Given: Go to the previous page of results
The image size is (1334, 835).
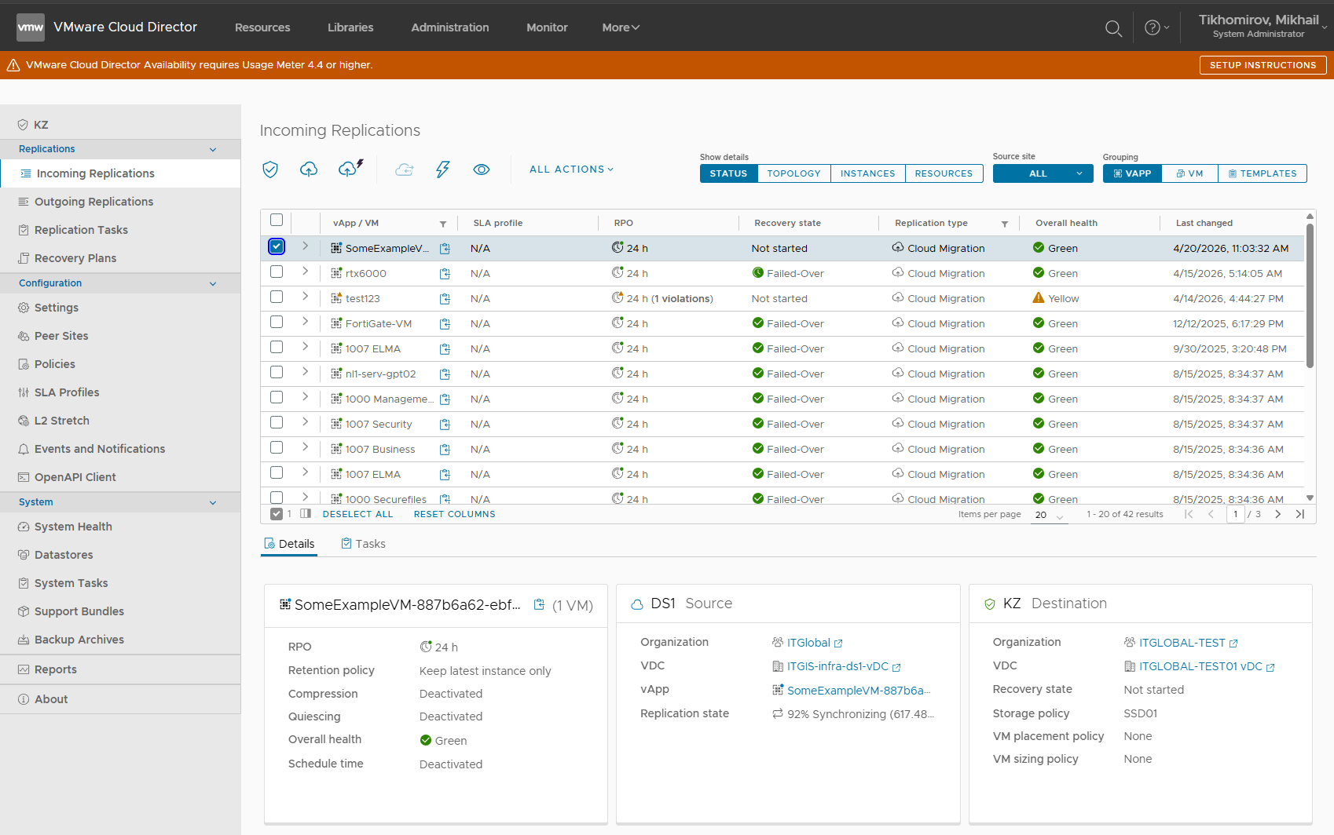Looking at the screenshot, I should click(x=1211, y=514).
